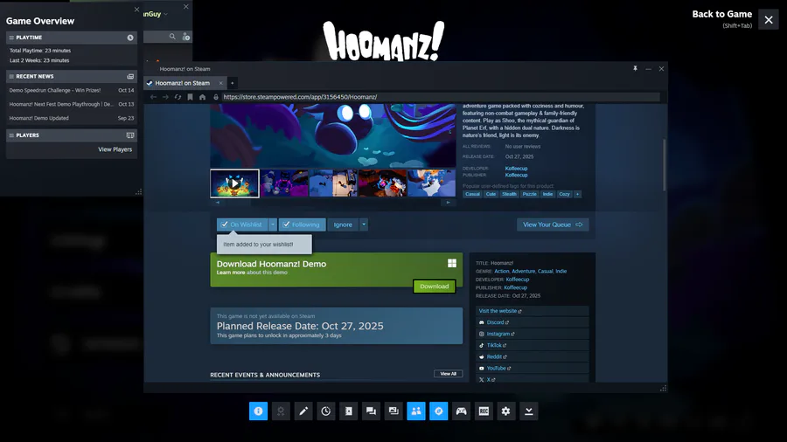Click the store page vertical scrollbar

pyautogui.click(x=665, y=165)
